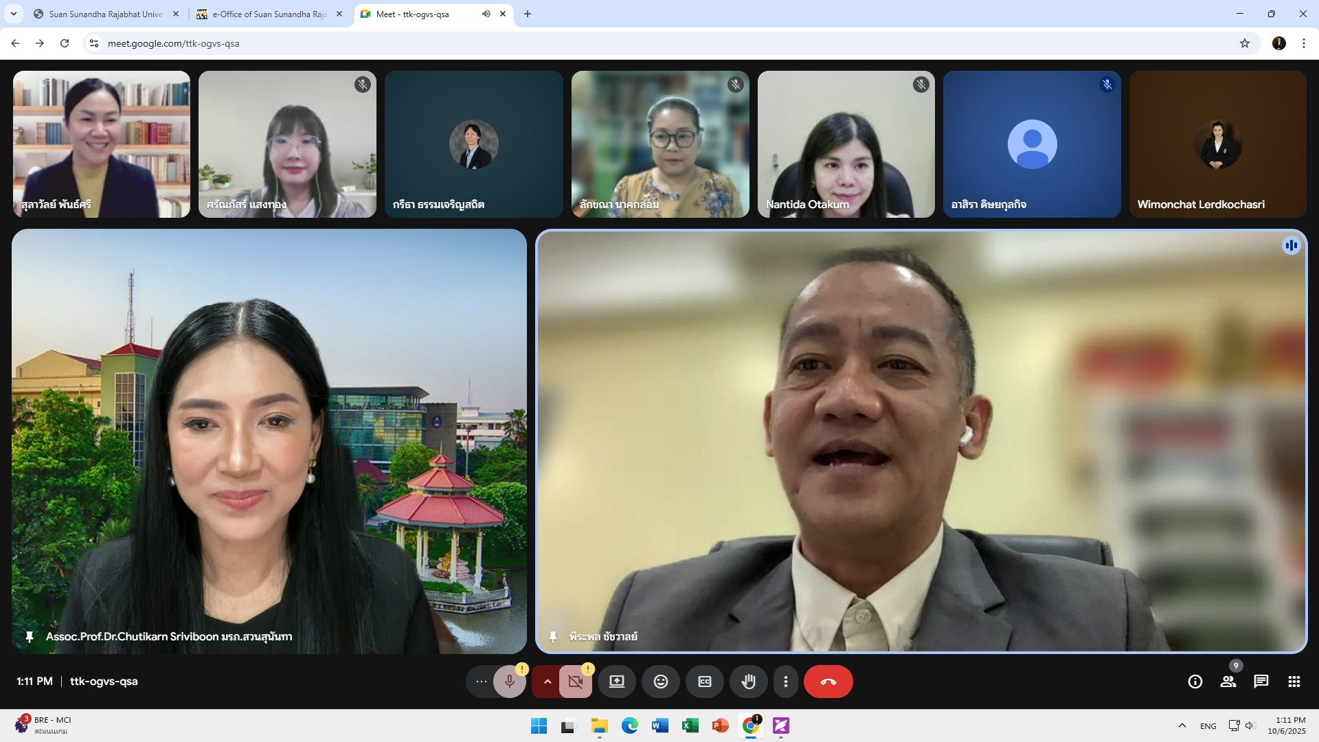
Task: Open the in-call chat messages icon
Action: click(x=1261, y=682)
